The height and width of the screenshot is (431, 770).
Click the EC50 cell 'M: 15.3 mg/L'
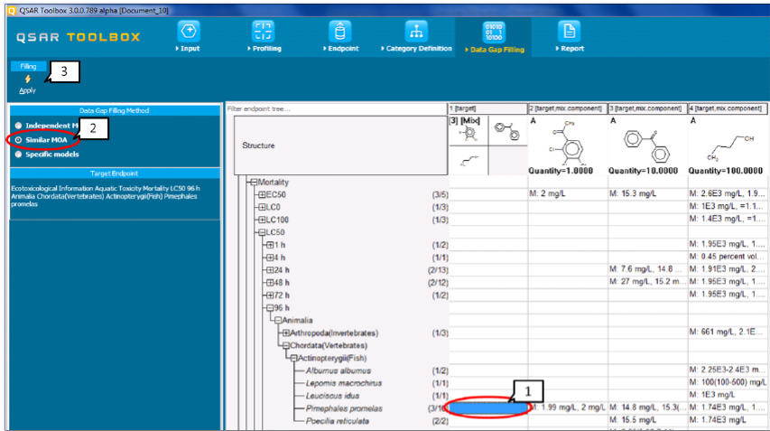[647, 194]
